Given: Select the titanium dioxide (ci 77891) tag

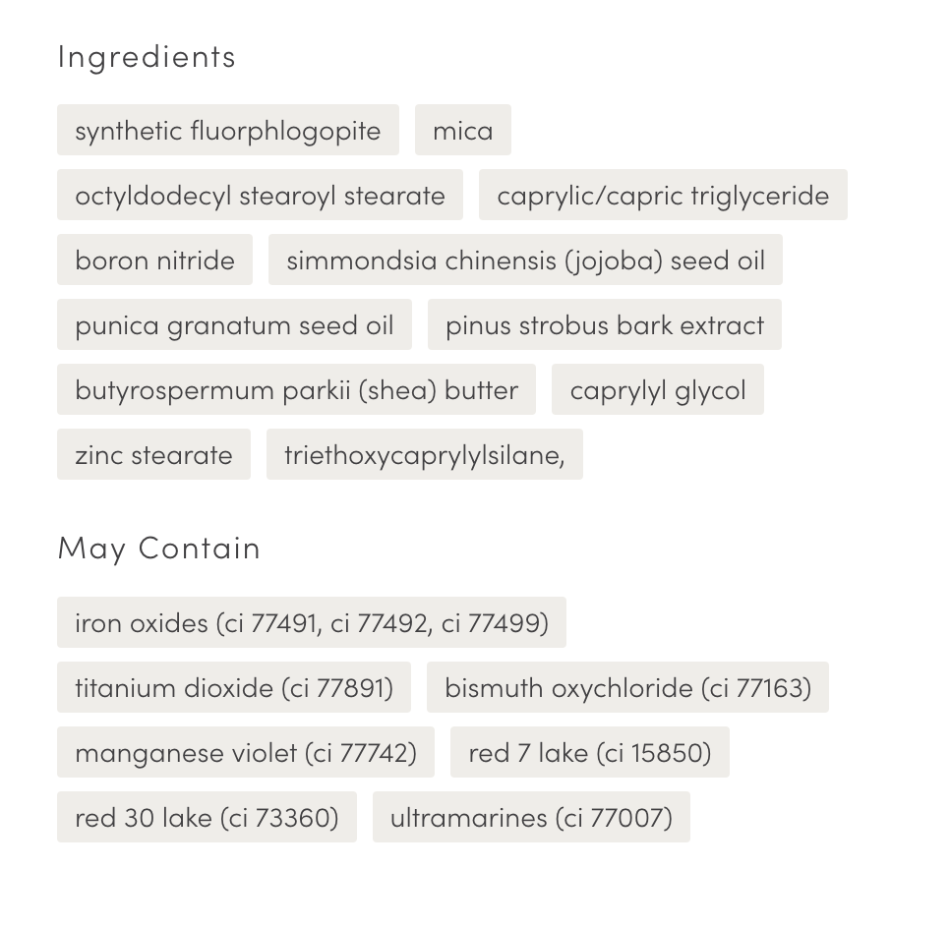Looking at the screenshot, I should [234, 687].
